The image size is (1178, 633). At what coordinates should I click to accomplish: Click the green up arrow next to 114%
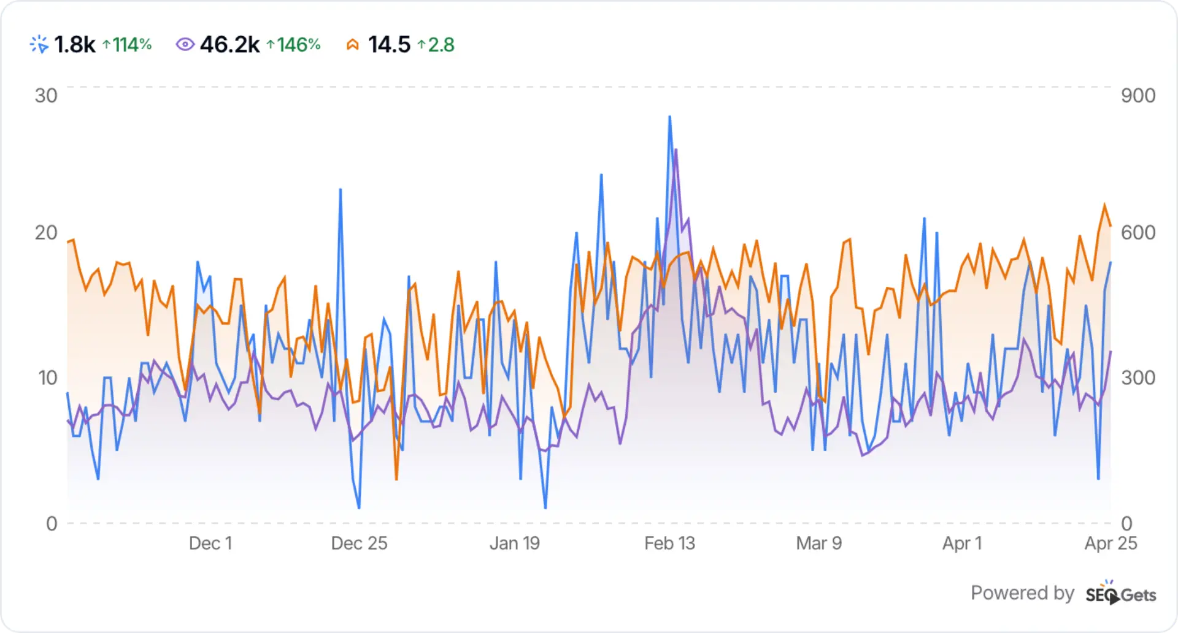pyautogui.click(x=108, y=45)
